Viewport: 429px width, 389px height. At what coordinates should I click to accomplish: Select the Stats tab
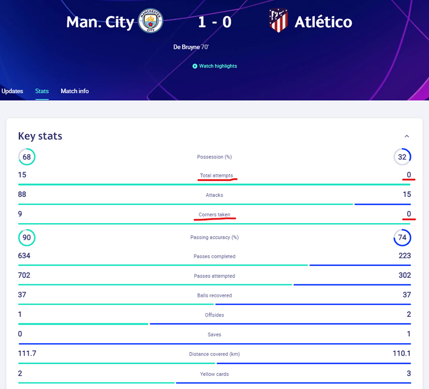42,91
